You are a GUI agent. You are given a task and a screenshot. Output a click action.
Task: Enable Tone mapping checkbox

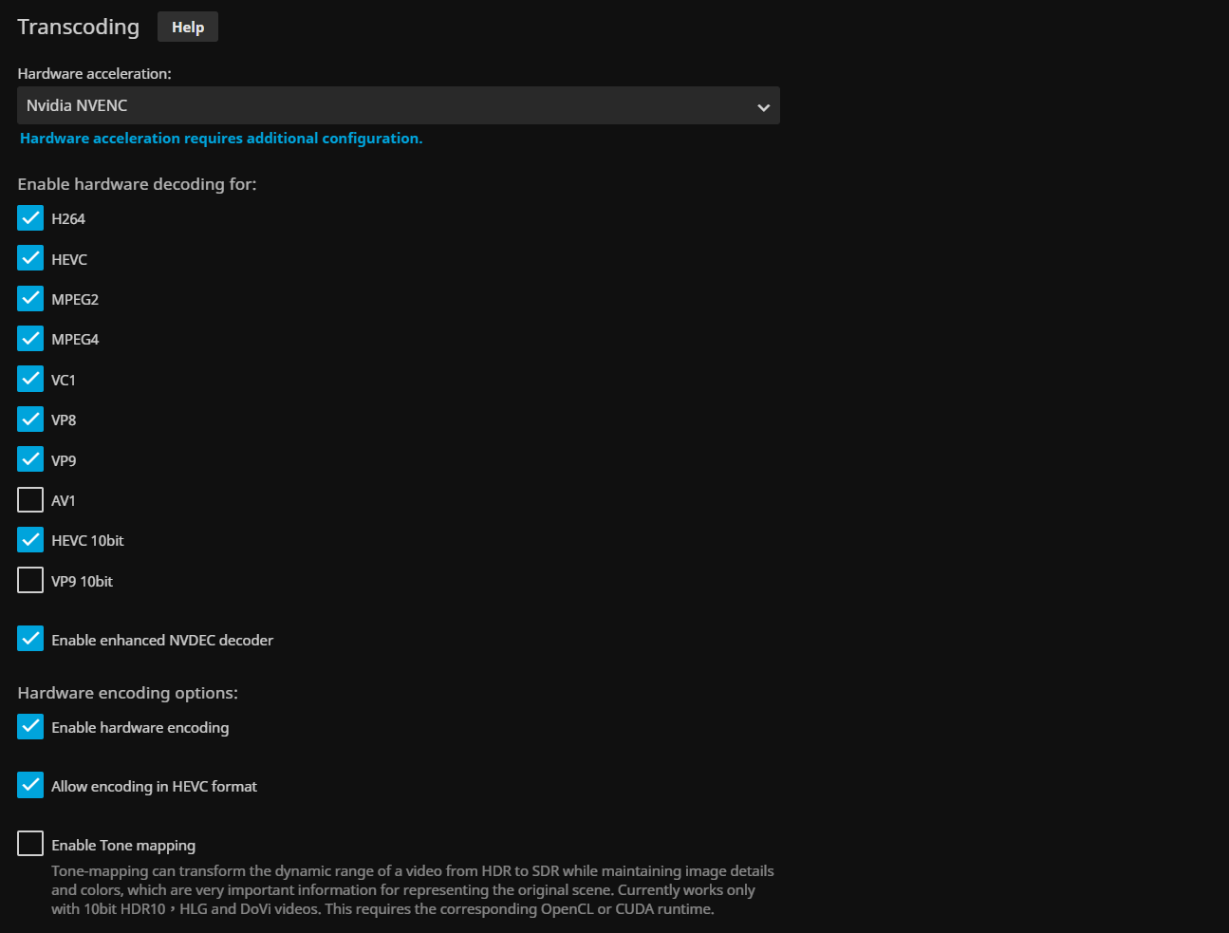point(30,844)
